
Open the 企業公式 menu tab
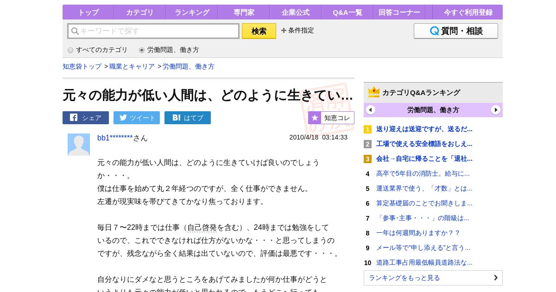click(x=295, y=12)
